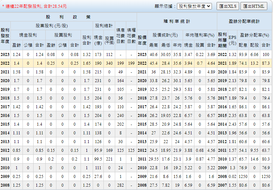This screenshot has width=273, height=190.
Task: Select the 年均殖利率(%) column header
Action: pyautogui.click(x=199, y=35)
